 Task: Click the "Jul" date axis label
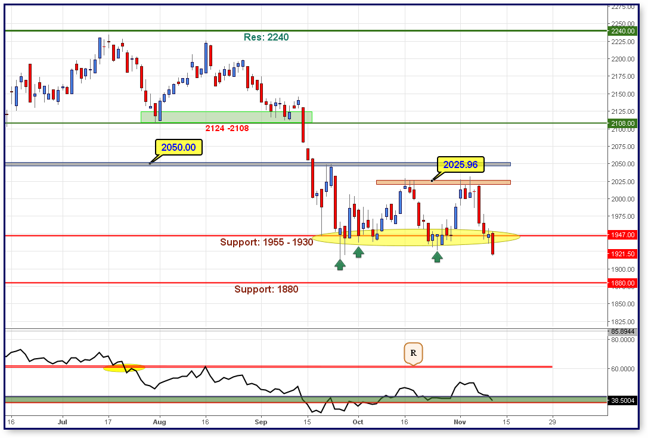click(63, 422)
